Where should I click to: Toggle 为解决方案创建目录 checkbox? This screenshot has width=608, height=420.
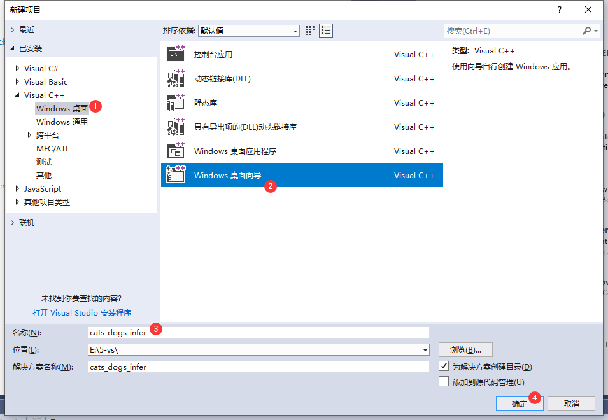[x=444, y=366]
